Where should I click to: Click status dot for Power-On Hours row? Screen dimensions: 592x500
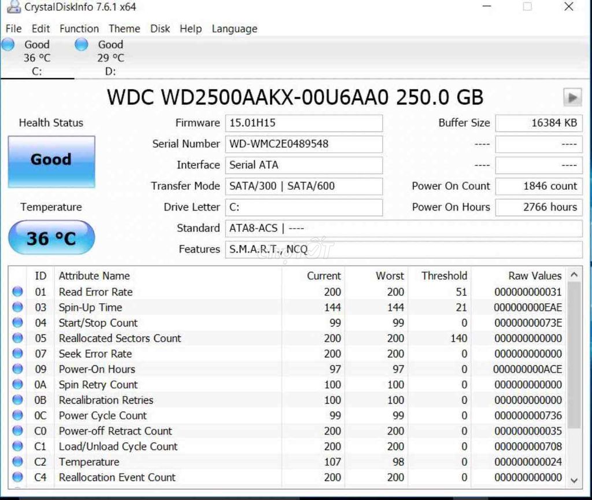[17, 369]
